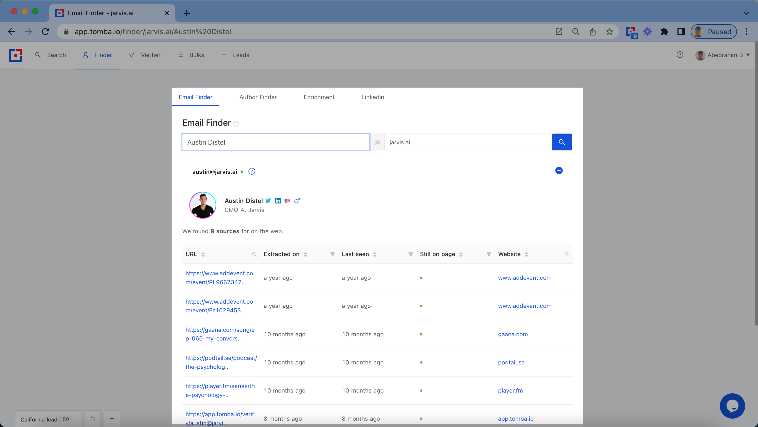
Task: Open Austin Distel's LinkedIn profile icon
Action: click(x=278, y=201)
